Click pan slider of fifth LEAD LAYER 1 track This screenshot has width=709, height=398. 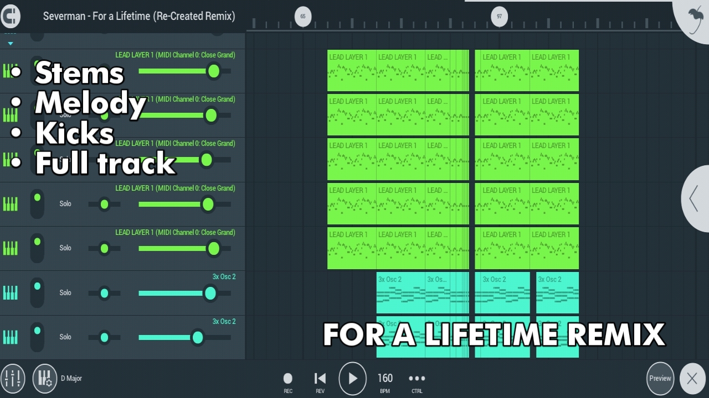104,249
